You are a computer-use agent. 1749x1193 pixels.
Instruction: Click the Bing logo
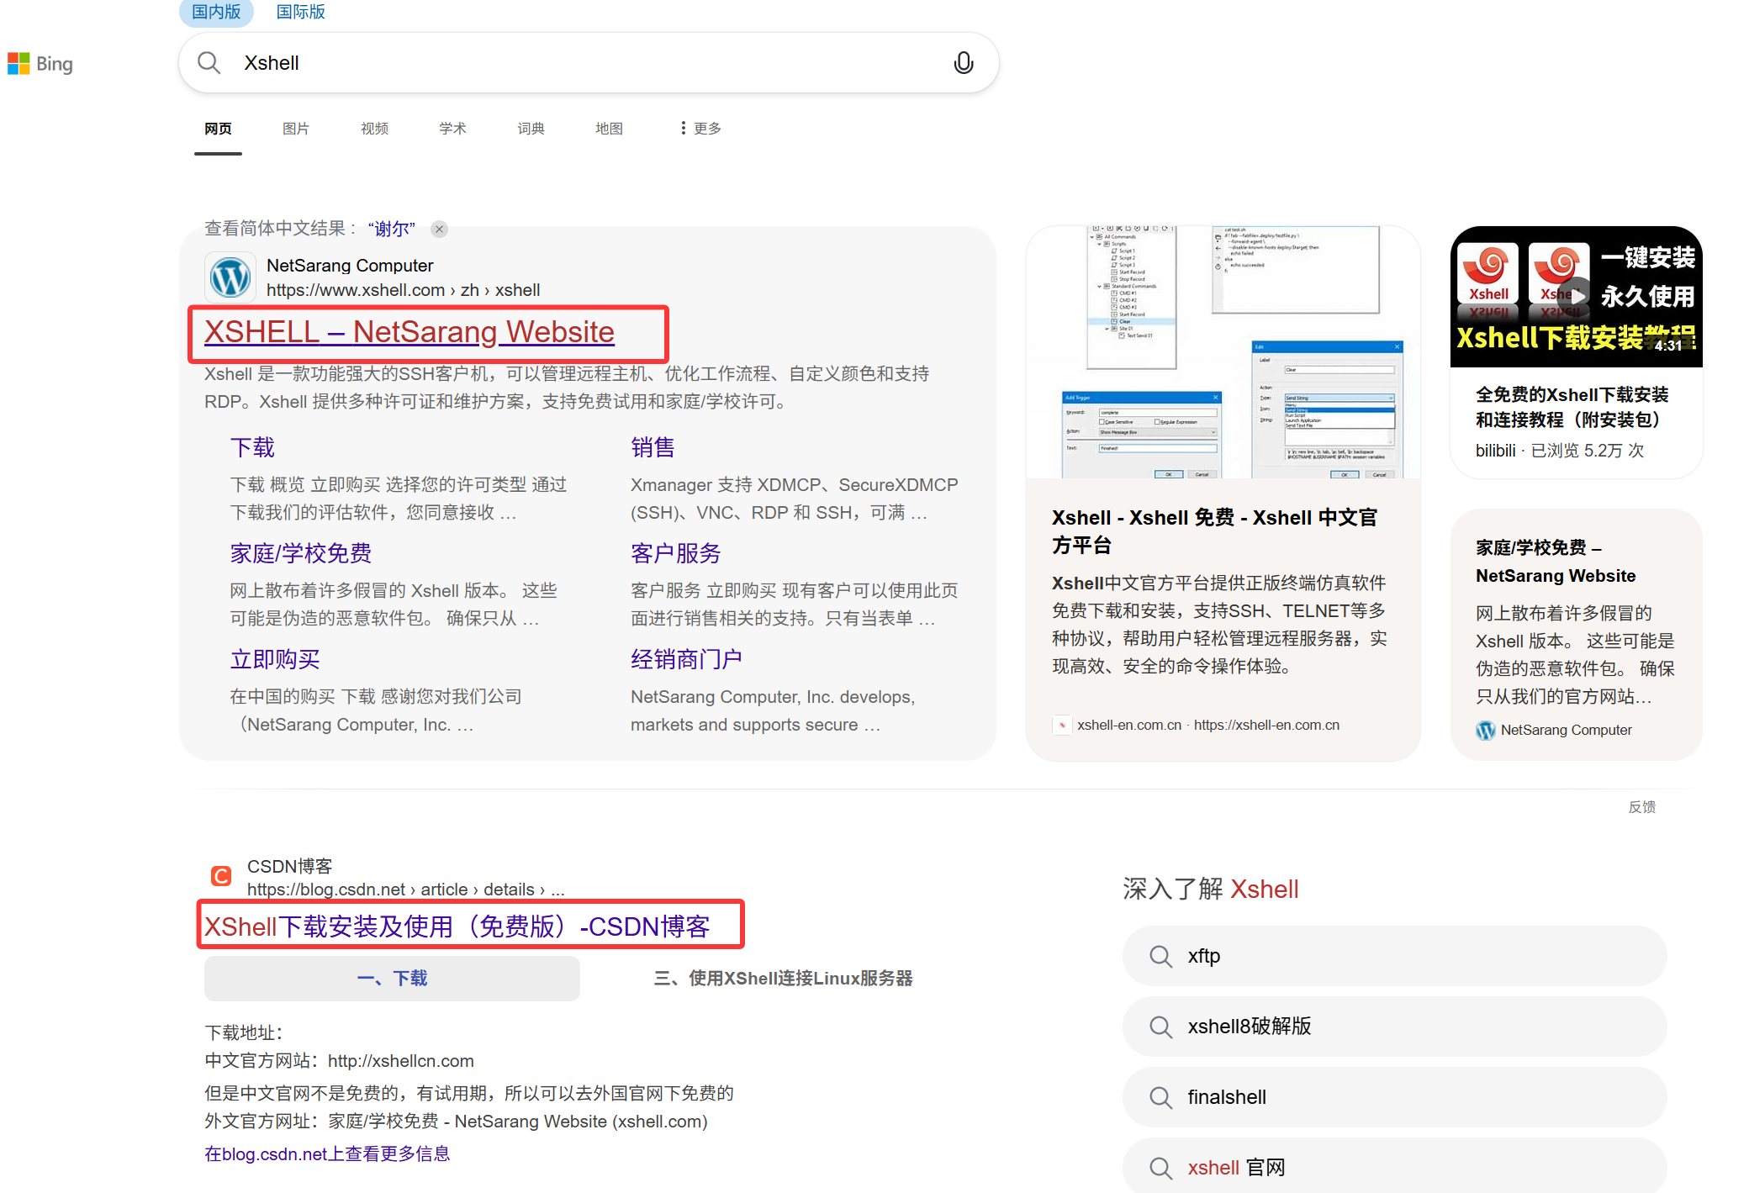[40, 64]
